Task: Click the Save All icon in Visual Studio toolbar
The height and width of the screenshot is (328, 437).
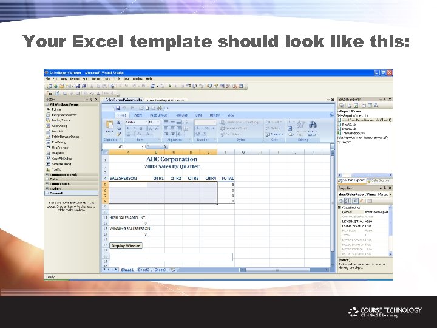Action: (x=83, y=86)
